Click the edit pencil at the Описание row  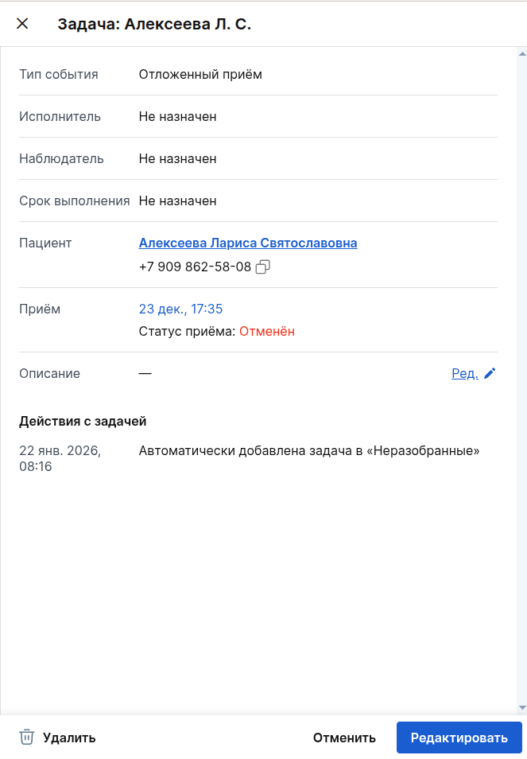pyautogui.click(x=489, y=372)
